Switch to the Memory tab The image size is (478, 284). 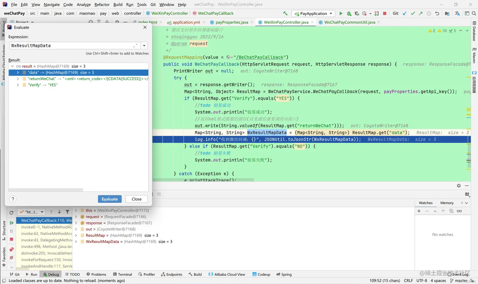pos(447,203)
